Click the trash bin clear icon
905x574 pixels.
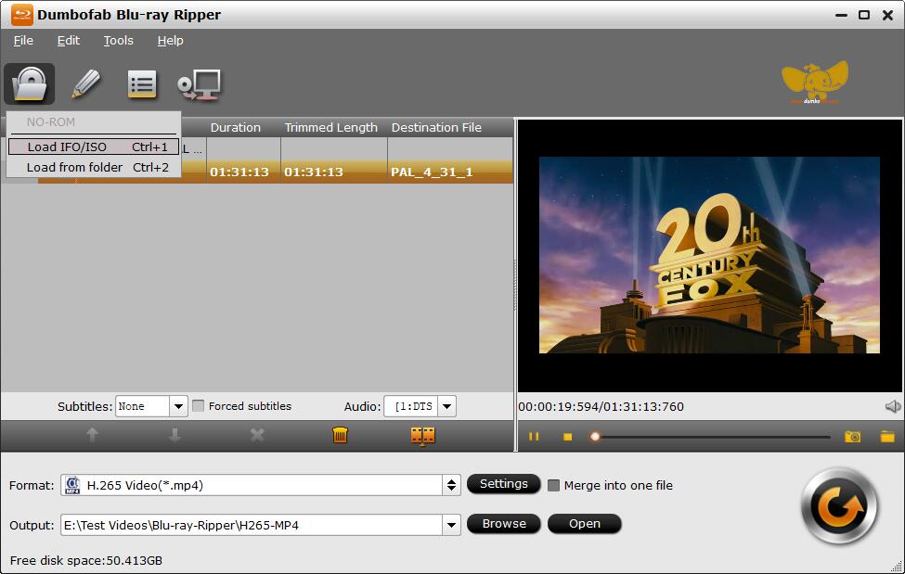[340, 435]
